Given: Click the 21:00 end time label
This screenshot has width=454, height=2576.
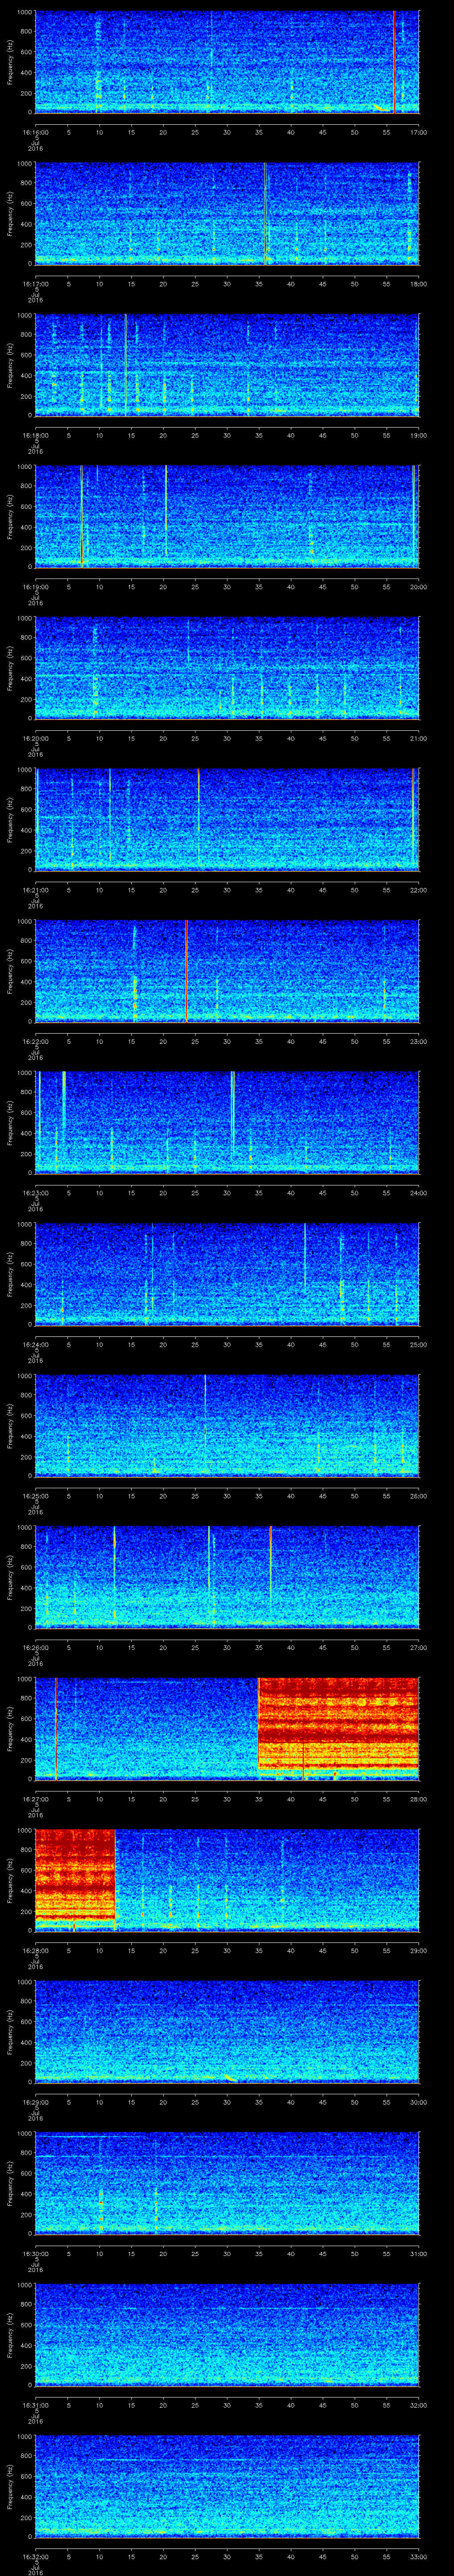Looking at the screenshot, I should pos(418,739).
